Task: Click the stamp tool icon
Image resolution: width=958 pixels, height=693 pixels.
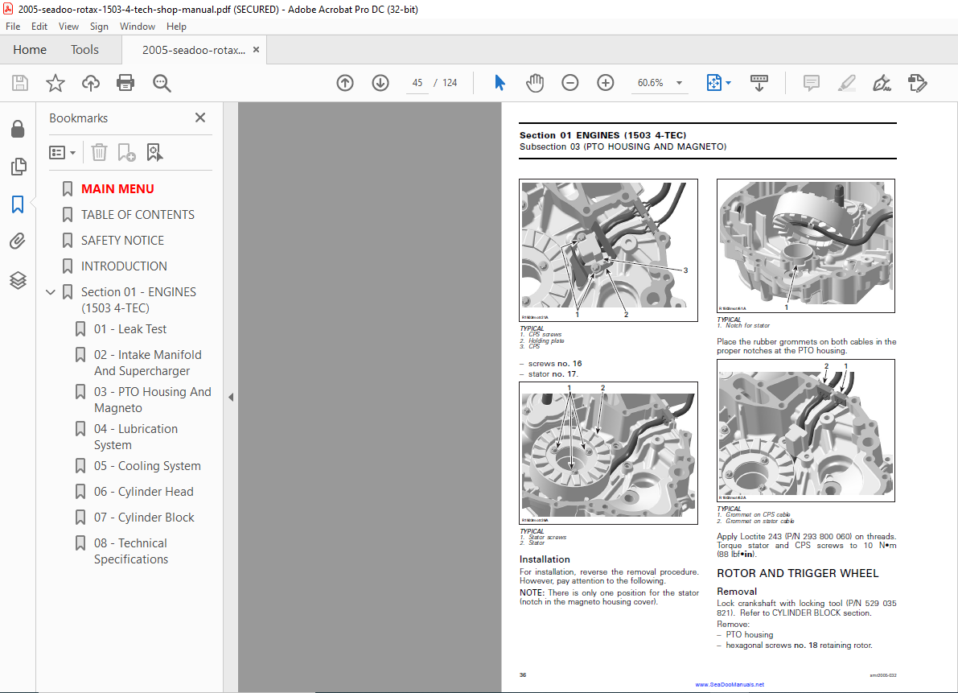Action: point(917,82)
